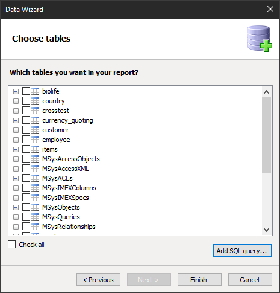Check the MSysRelationships table checkbox
Screen dimensions: 280x293
click(x=26, y=227)
